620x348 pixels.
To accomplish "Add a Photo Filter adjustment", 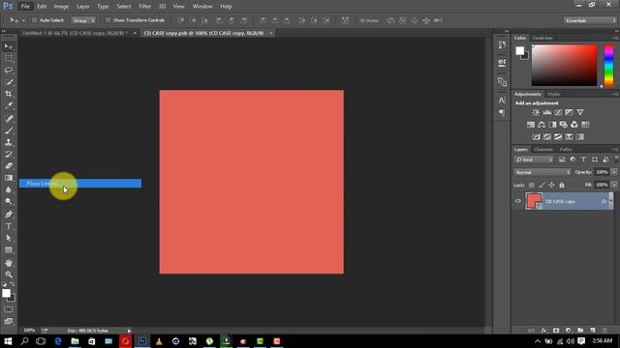I will [x=564, y=125].
